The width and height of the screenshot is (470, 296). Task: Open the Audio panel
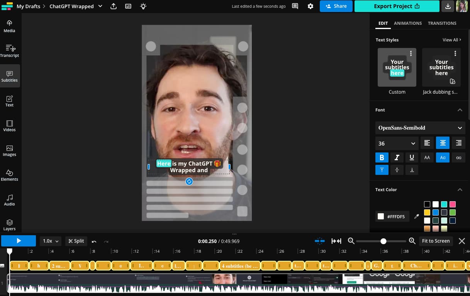10,200
